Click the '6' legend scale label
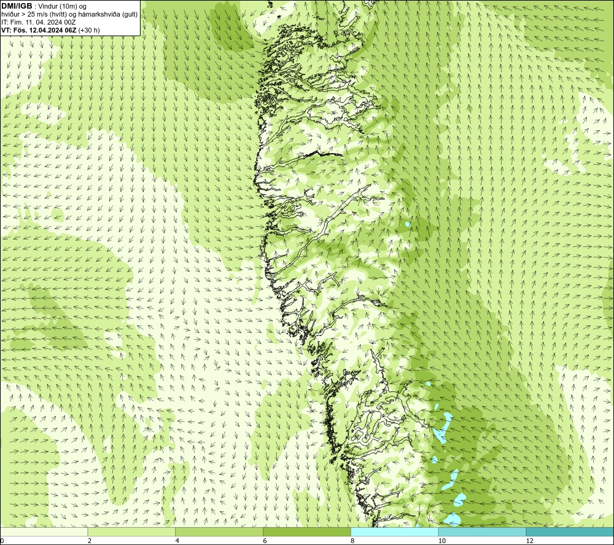Viewport: 614px width, 545px height. 265,541
